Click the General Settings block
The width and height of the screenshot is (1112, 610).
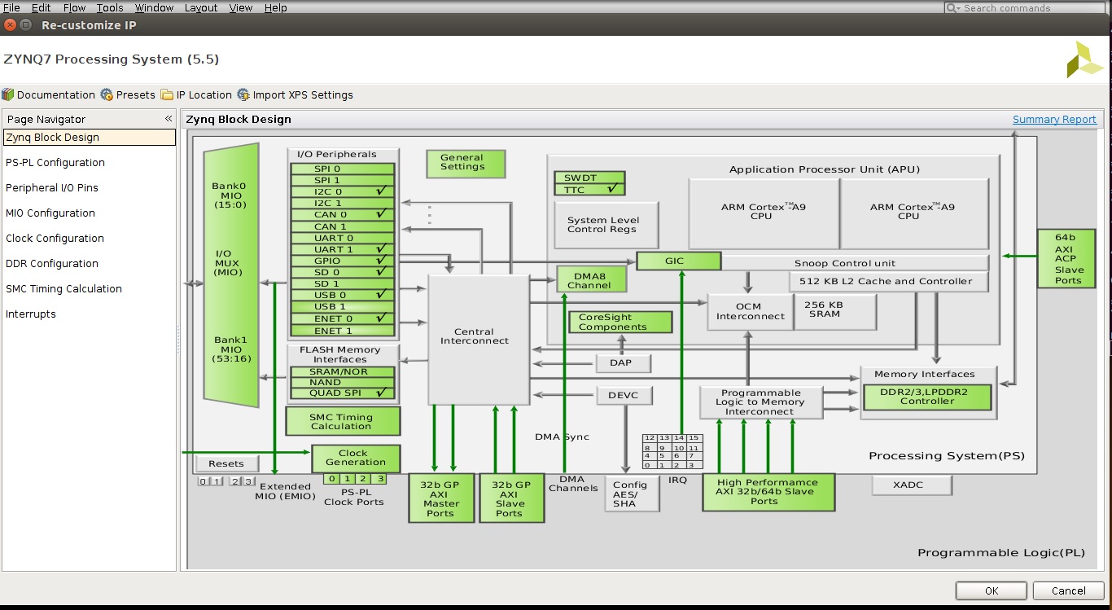tap(465, 163)
